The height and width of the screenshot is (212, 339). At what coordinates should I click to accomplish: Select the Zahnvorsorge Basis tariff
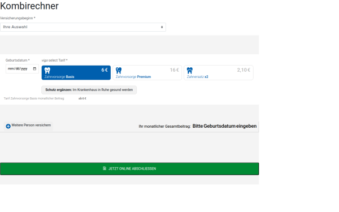[x=76, y=73]
